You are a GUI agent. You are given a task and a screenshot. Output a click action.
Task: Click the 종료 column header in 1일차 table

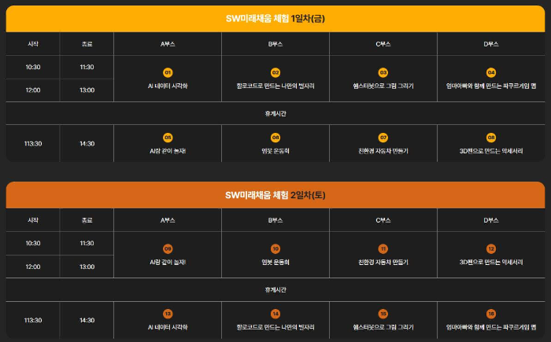click(x=87, y=44)
